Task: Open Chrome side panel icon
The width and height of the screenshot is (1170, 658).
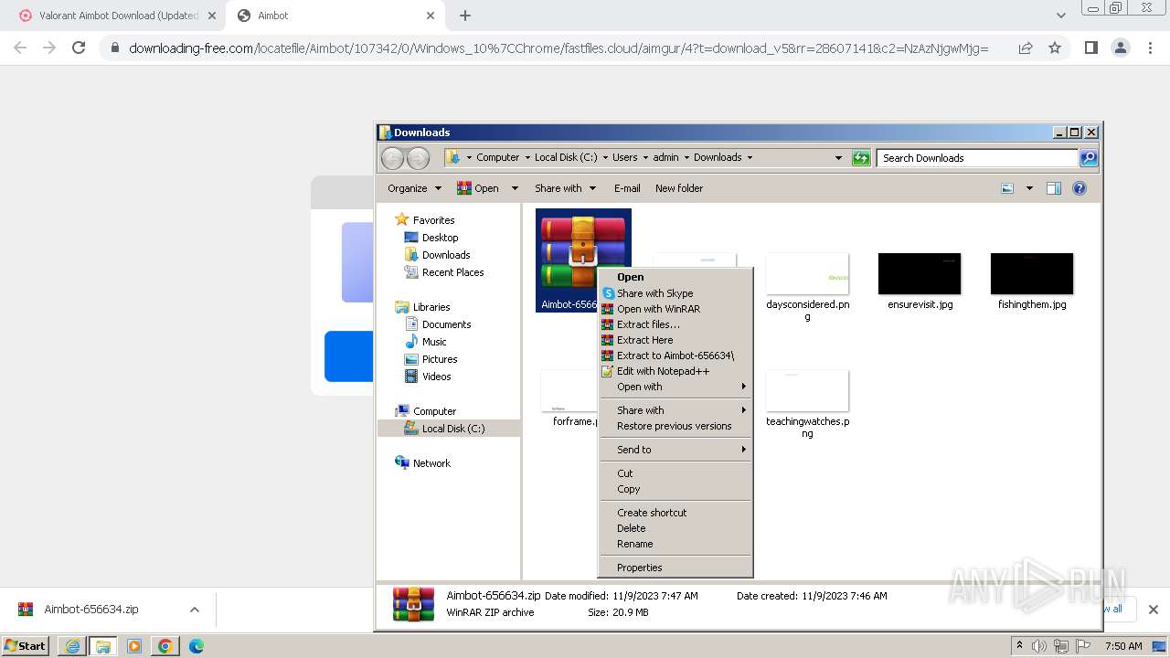Action: point(1090,48)
